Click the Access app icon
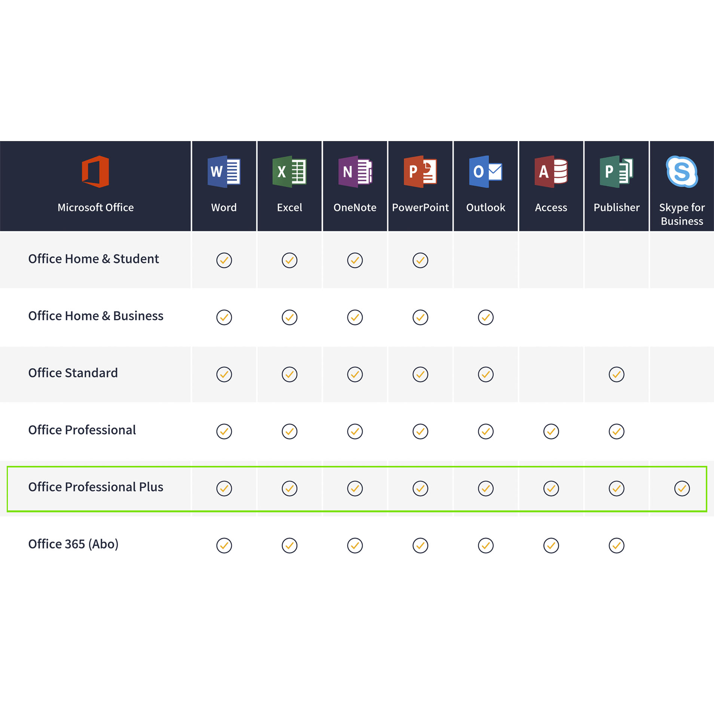This screenshot has height=714, width=714. [x=551, y=171]
